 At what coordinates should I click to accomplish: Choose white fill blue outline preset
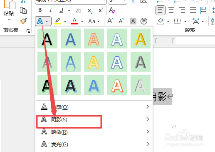[117, 39]
